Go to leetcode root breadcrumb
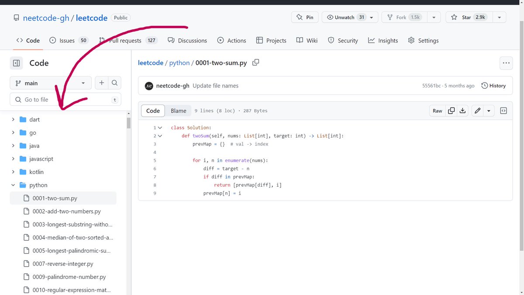Screen dimensions: 524x295 151,63
